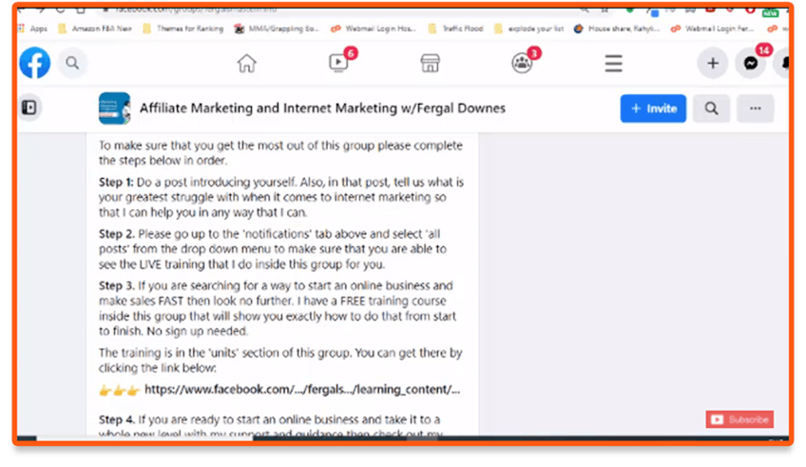Screen dimensions: 806x467
Task: Open Facebook search magnifier beside the logo
Action: [72, 64]
